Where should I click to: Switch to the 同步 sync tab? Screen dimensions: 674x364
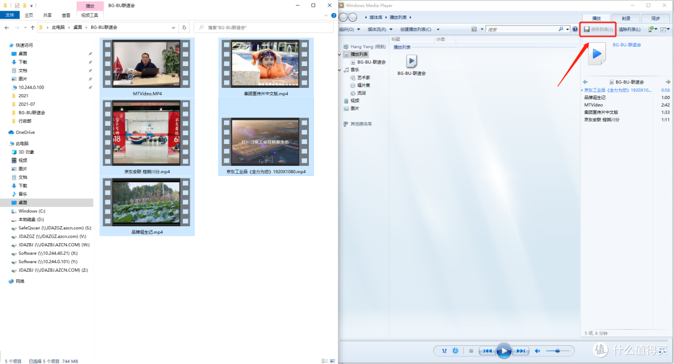tap(655, 19)
